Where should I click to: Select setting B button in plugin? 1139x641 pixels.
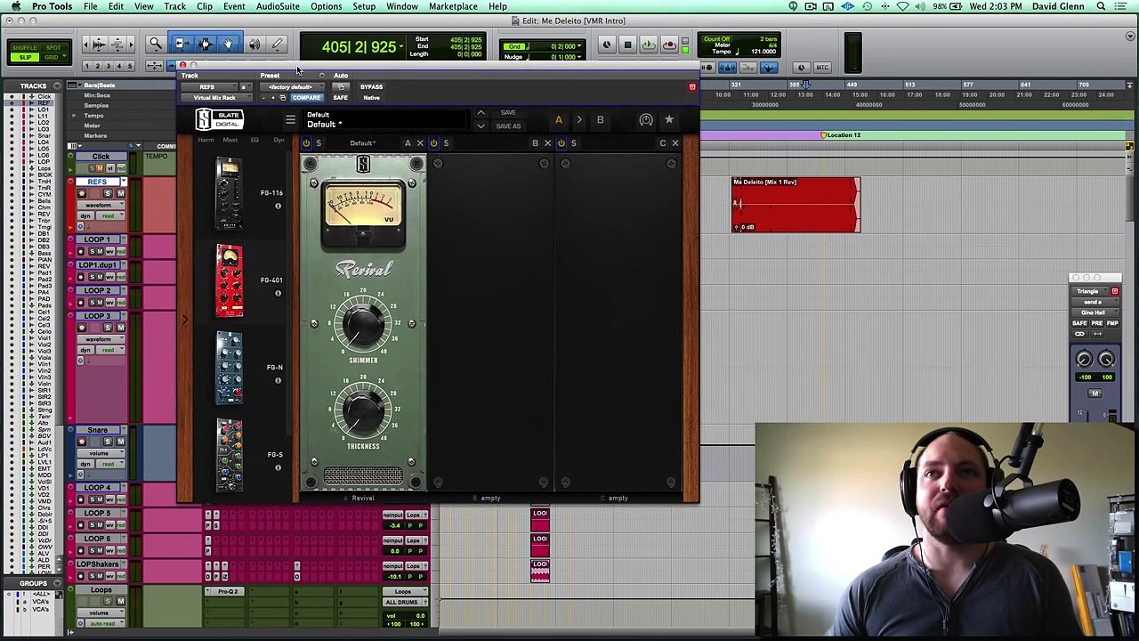(600, 119)
